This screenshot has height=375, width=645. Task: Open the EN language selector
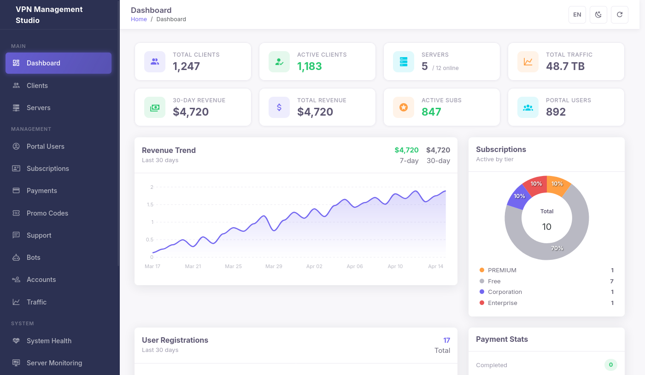click(x=577, y=14)
